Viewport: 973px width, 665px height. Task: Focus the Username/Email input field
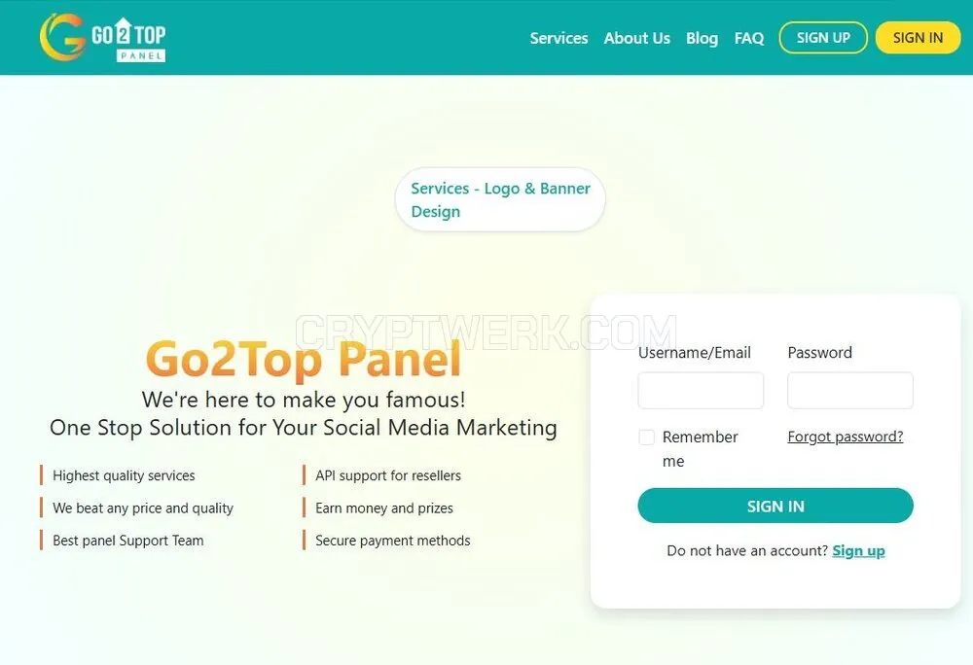point(701,391)
